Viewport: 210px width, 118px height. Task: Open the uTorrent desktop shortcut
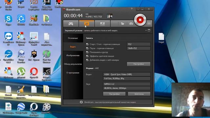(x=21, y=73)
